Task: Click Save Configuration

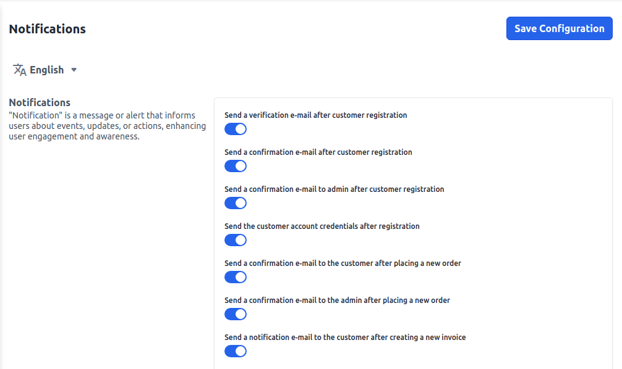Action: click(x=558, y=28)
